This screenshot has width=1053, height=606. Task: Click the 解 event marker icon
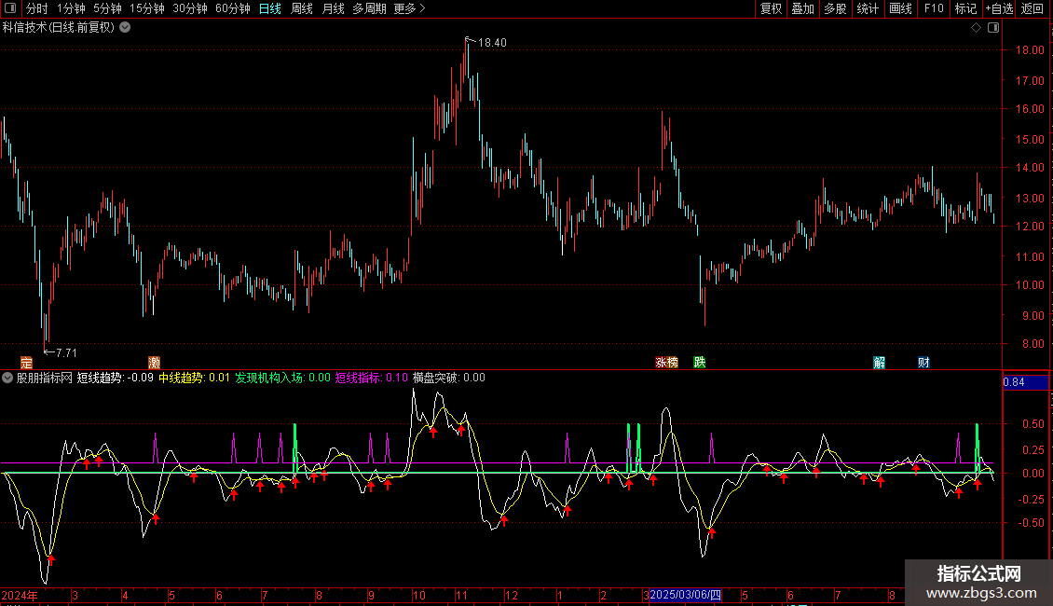point(879,363)
